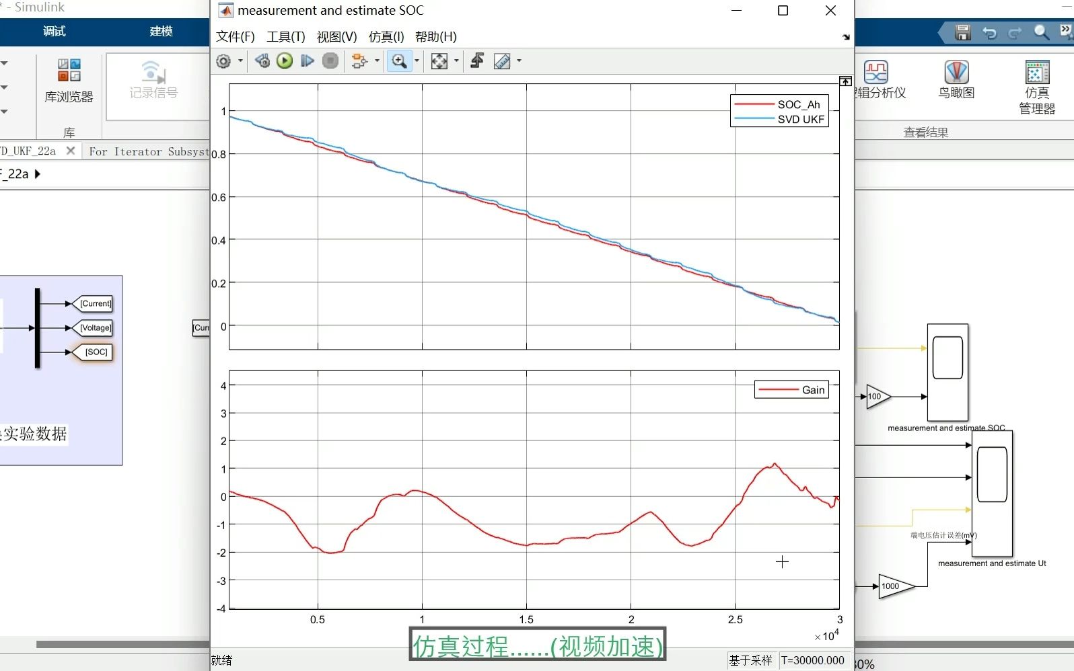Open the 文件(F) menu in scope window
1074x671 pixels.
point(235,36)
